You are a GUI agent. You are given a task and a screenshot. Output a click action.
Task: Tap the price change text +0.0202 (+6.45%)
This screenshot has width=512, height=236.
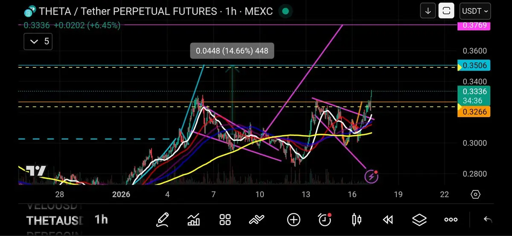pos(87,25)
